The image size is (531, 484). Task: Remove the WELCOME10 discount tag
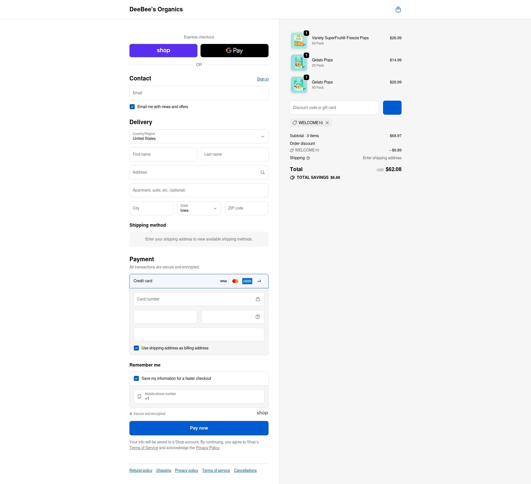pos(327,123)
